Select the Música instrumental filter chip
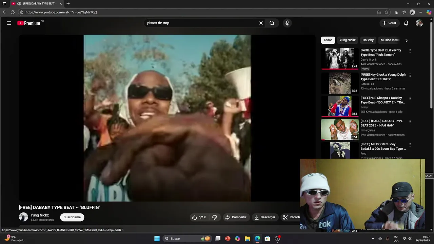434x244 pixels. coord(390,40)
